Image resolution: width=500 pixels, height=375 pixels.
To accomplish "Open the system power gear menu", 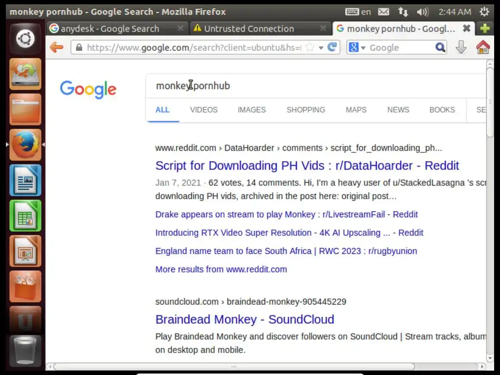I will (x=484, y=12).
